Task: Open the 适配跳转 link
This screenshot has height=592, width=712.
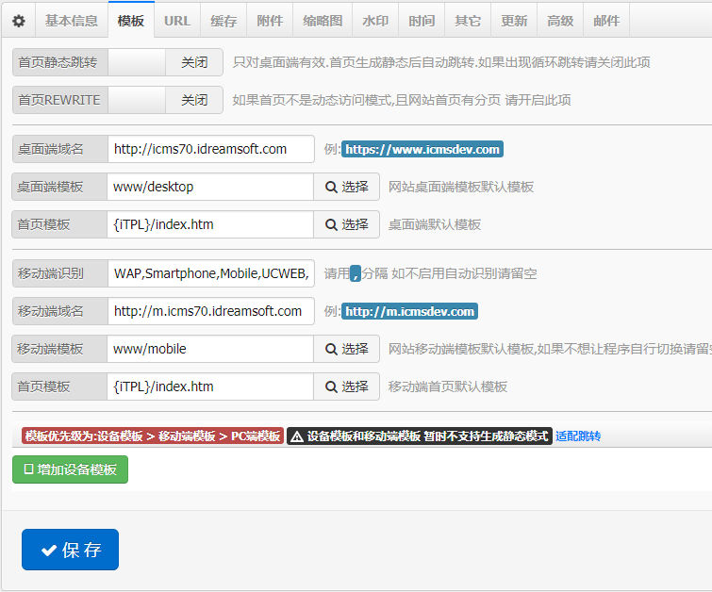Action: click(x=577, y=436)
